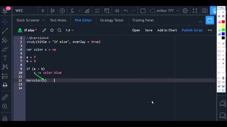Click trash delete icon in annotation palette

(x=223, y=78)
